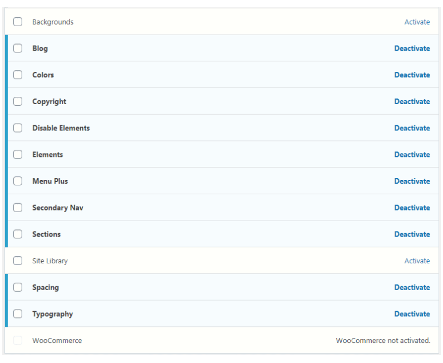
Task: Click the Elements module name text
Action: [47, 155]
